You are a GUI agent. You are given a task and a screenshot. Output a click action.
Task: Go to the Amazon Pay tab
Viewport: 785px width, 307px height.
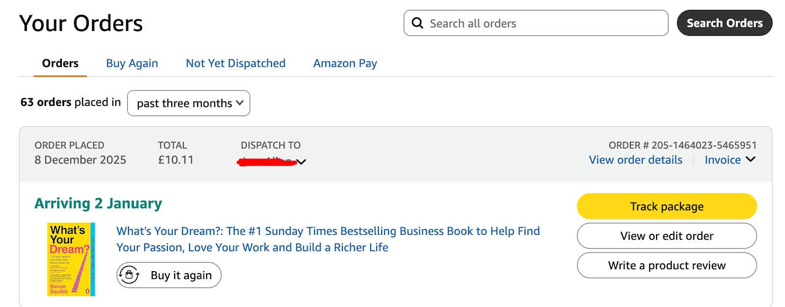345,63
